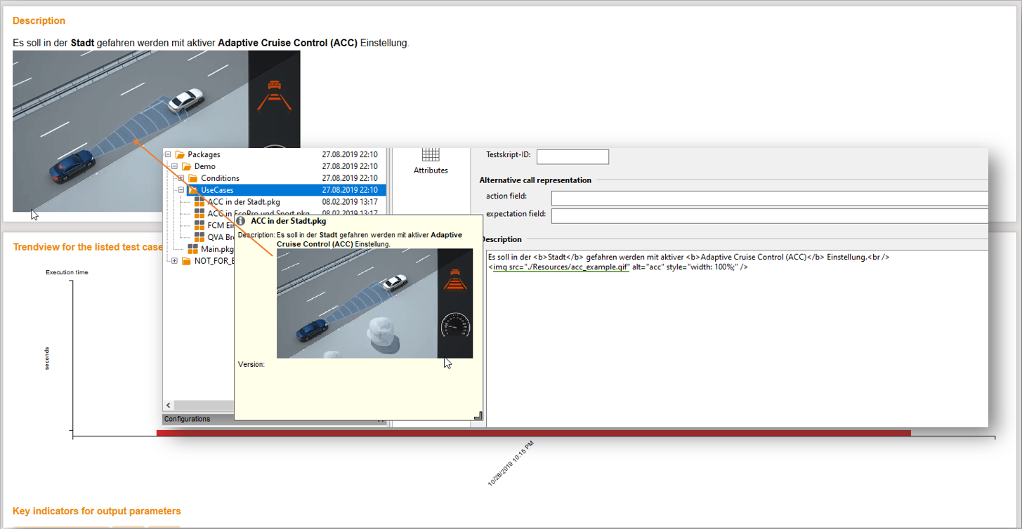Click the Conditions folder icon
Image resolution: width=1022 pixels, height=529 pixels.
point(193,178)
